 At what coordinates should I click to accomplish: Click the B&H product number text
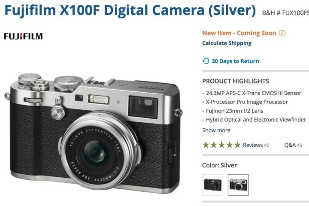tap(285, 13)
